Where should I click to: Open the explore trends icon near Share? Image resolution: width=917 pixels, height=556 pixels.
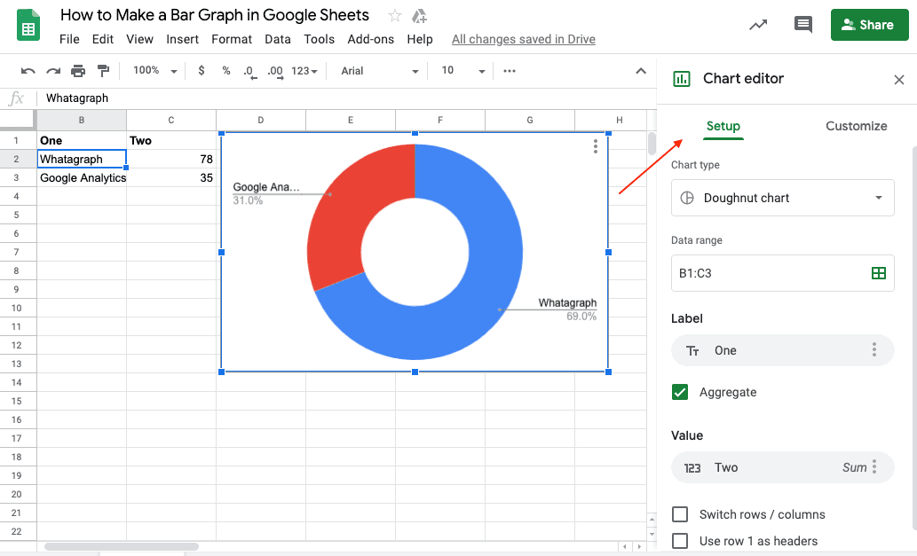(758, 25)
